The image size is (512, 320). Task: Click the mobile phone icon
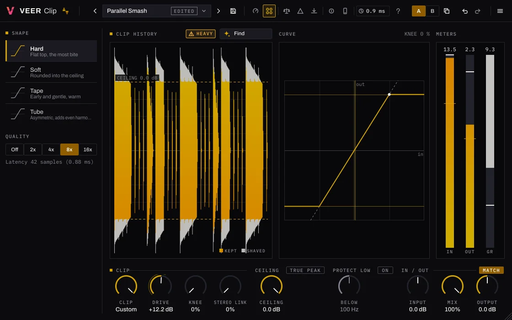[x=345, y=11]
